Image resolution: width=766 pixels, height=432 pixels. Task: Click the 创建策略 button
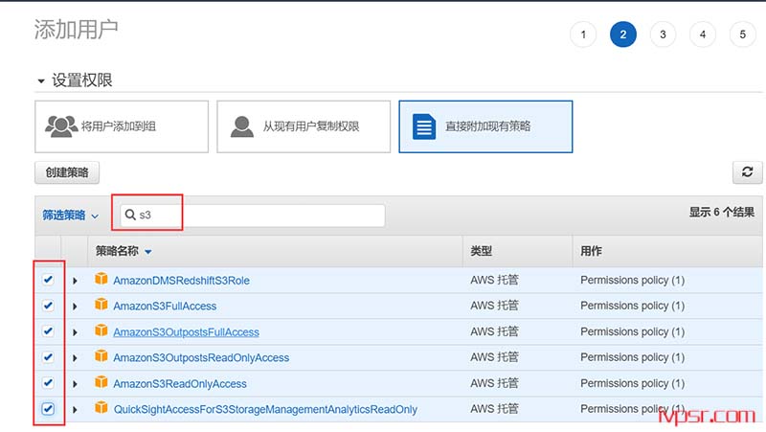[67, 172]
